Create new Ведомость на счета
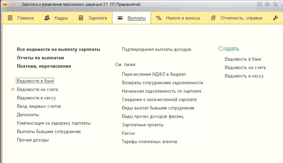The width and height of the screenshot is (283, 163). (245, 68)
